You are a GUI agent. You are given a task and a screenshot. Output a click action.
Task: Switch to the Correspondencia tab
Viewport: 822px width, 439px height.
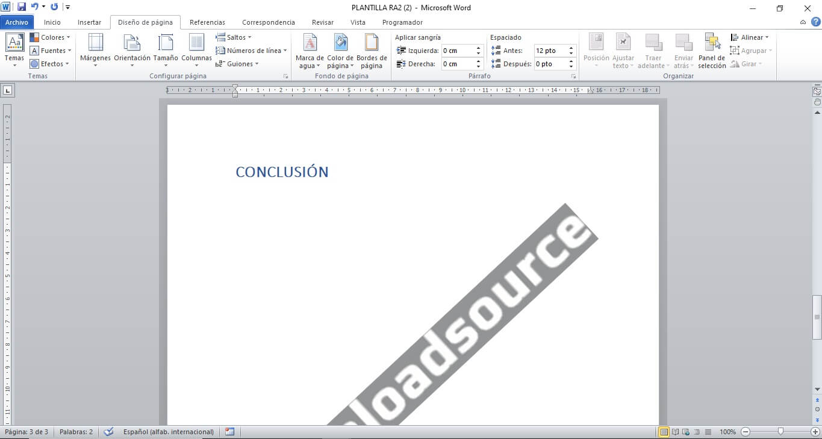pyautogui.click(x=269, y=22)
